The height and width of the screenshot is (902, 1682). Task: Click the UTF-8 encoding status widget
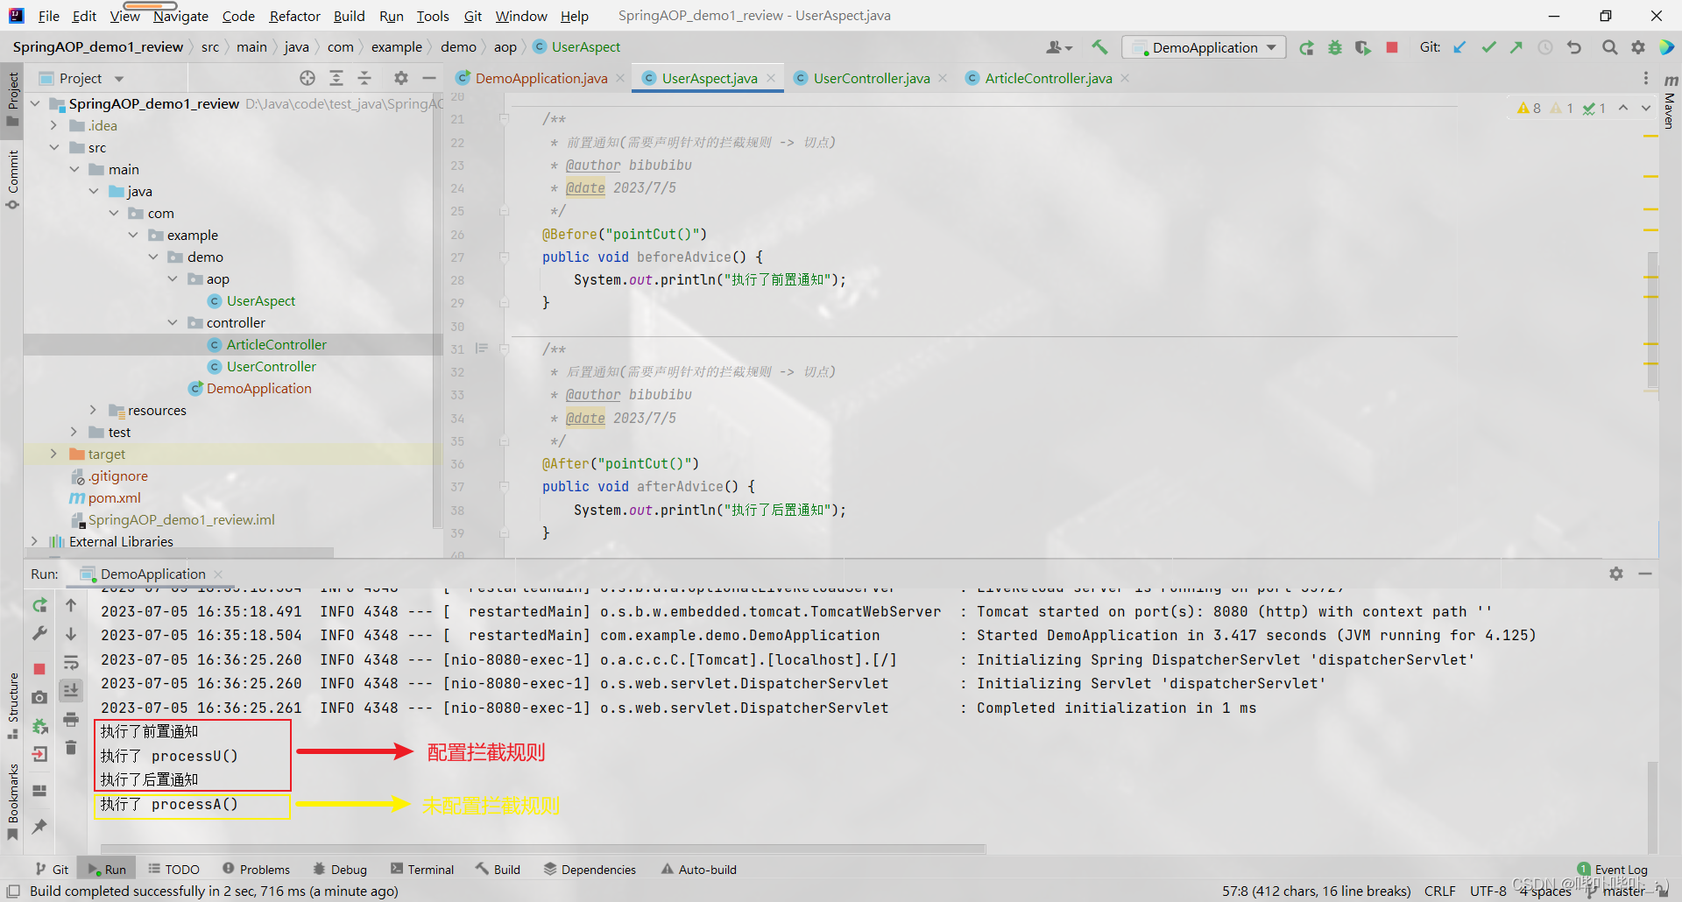1488,891
